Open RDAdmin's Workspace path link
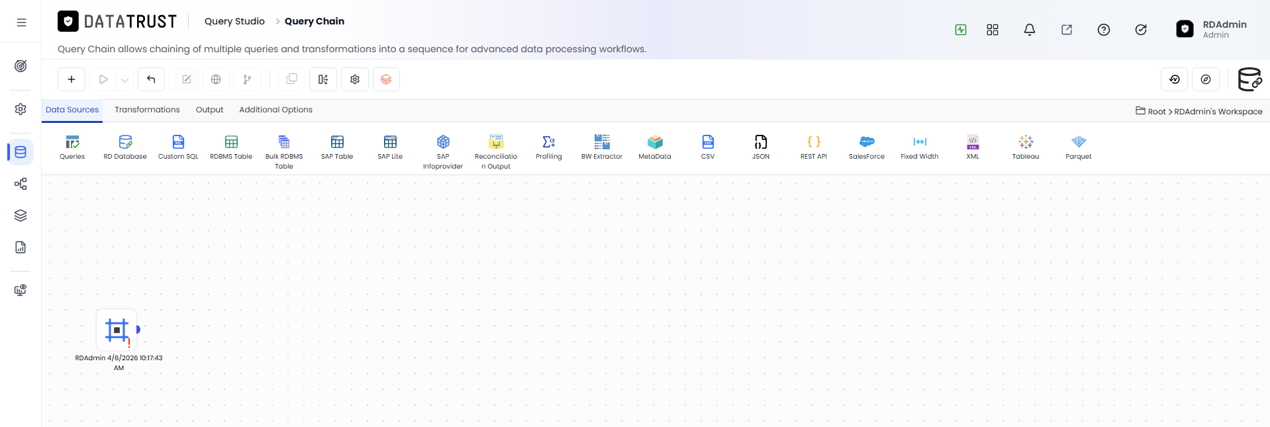Viewport: 1270px width, 427px height. (1218, 112)
